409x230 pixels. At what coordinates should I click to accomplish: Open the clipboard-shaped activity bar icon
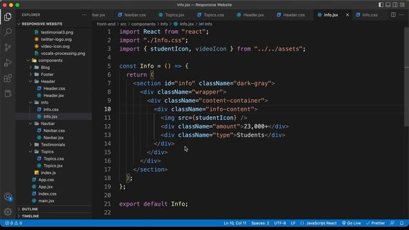[8, 93]
